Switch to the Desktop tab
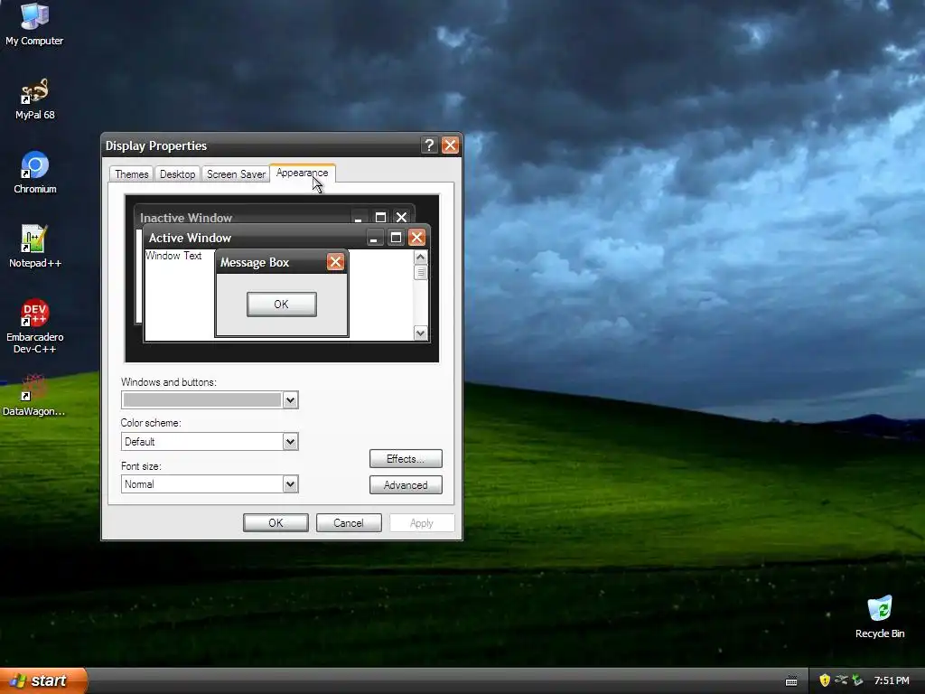Screen dimensions: 925x694 click(x=177, y=174)
